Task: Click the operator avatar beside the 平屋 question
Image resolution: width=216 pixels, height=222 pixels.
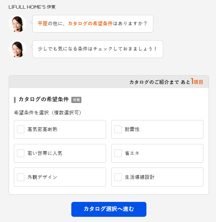Action: coord(17,24)
